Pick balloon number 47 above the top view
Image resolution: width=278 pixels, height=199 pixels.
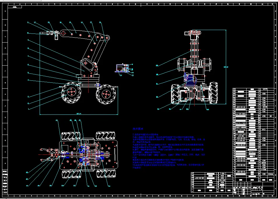(80, 120)
